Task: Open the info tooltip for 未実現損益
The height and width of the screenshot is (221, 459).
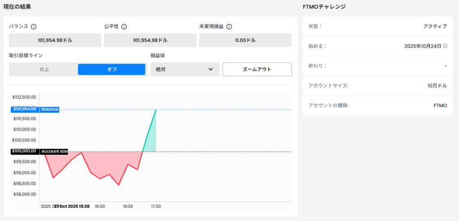Action: [229, 26]
